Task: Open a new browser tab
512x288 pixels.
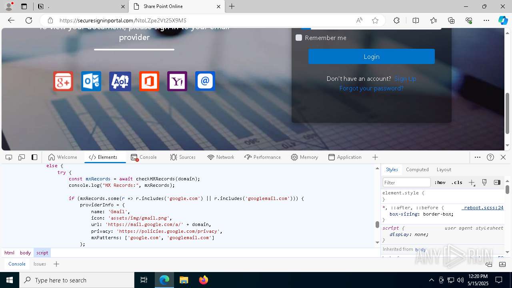Action: (x=232, y=6)
